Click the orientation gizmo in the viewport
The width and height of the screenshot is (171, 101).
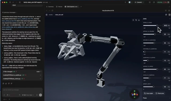tap(134, 94)
